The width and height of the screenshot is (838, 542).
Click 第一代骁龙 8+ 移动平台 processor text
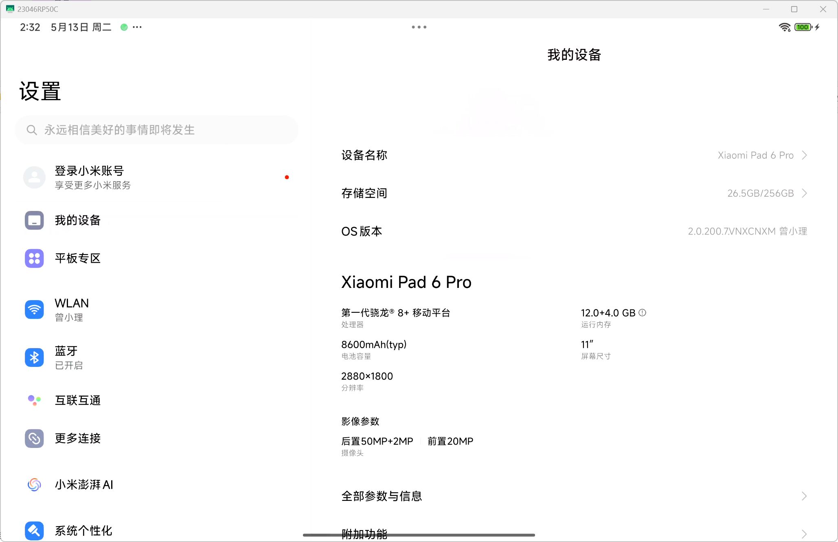coord(395,313)
